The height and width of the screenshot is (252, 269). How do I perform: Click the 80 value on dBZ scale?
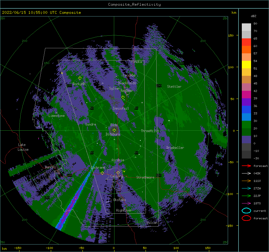pos(255,23)
